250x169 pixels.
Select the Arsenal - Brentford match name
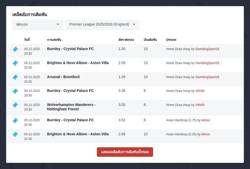[63, 77]
